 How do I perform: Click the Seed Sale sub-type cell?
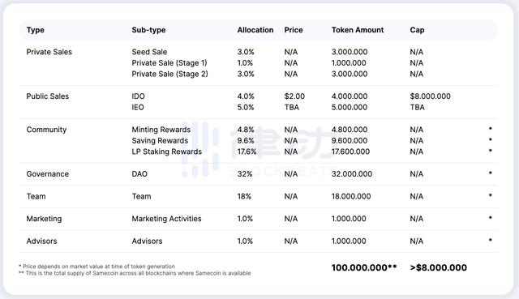149,52
